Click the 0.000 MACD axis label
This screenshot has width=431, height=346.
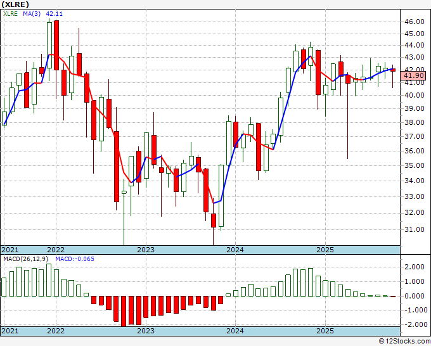coord(416,296)
